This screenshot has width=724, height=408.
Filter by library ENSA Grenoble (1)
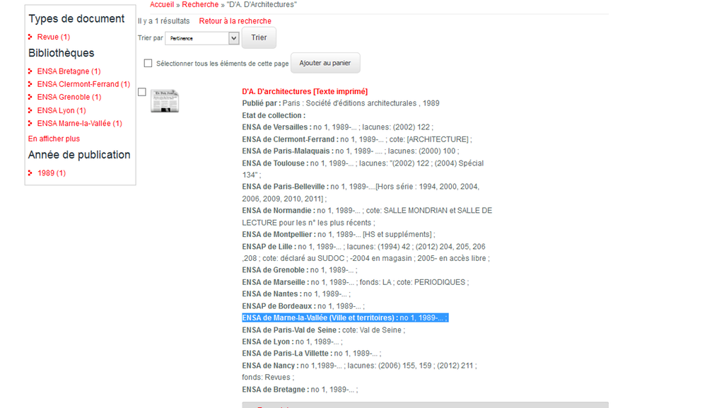coord(69,97)
